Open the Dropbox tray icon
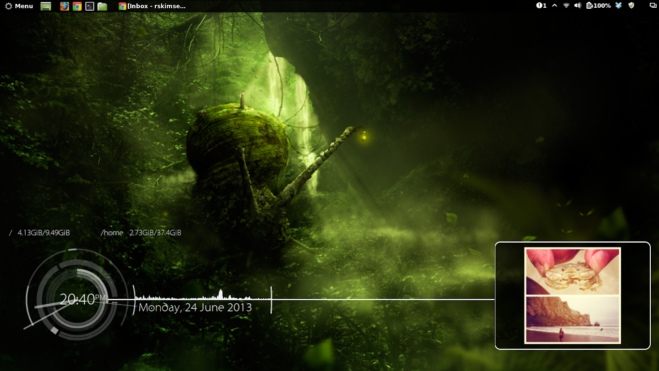The image size is (659, 371). click(x=618, y=6)
